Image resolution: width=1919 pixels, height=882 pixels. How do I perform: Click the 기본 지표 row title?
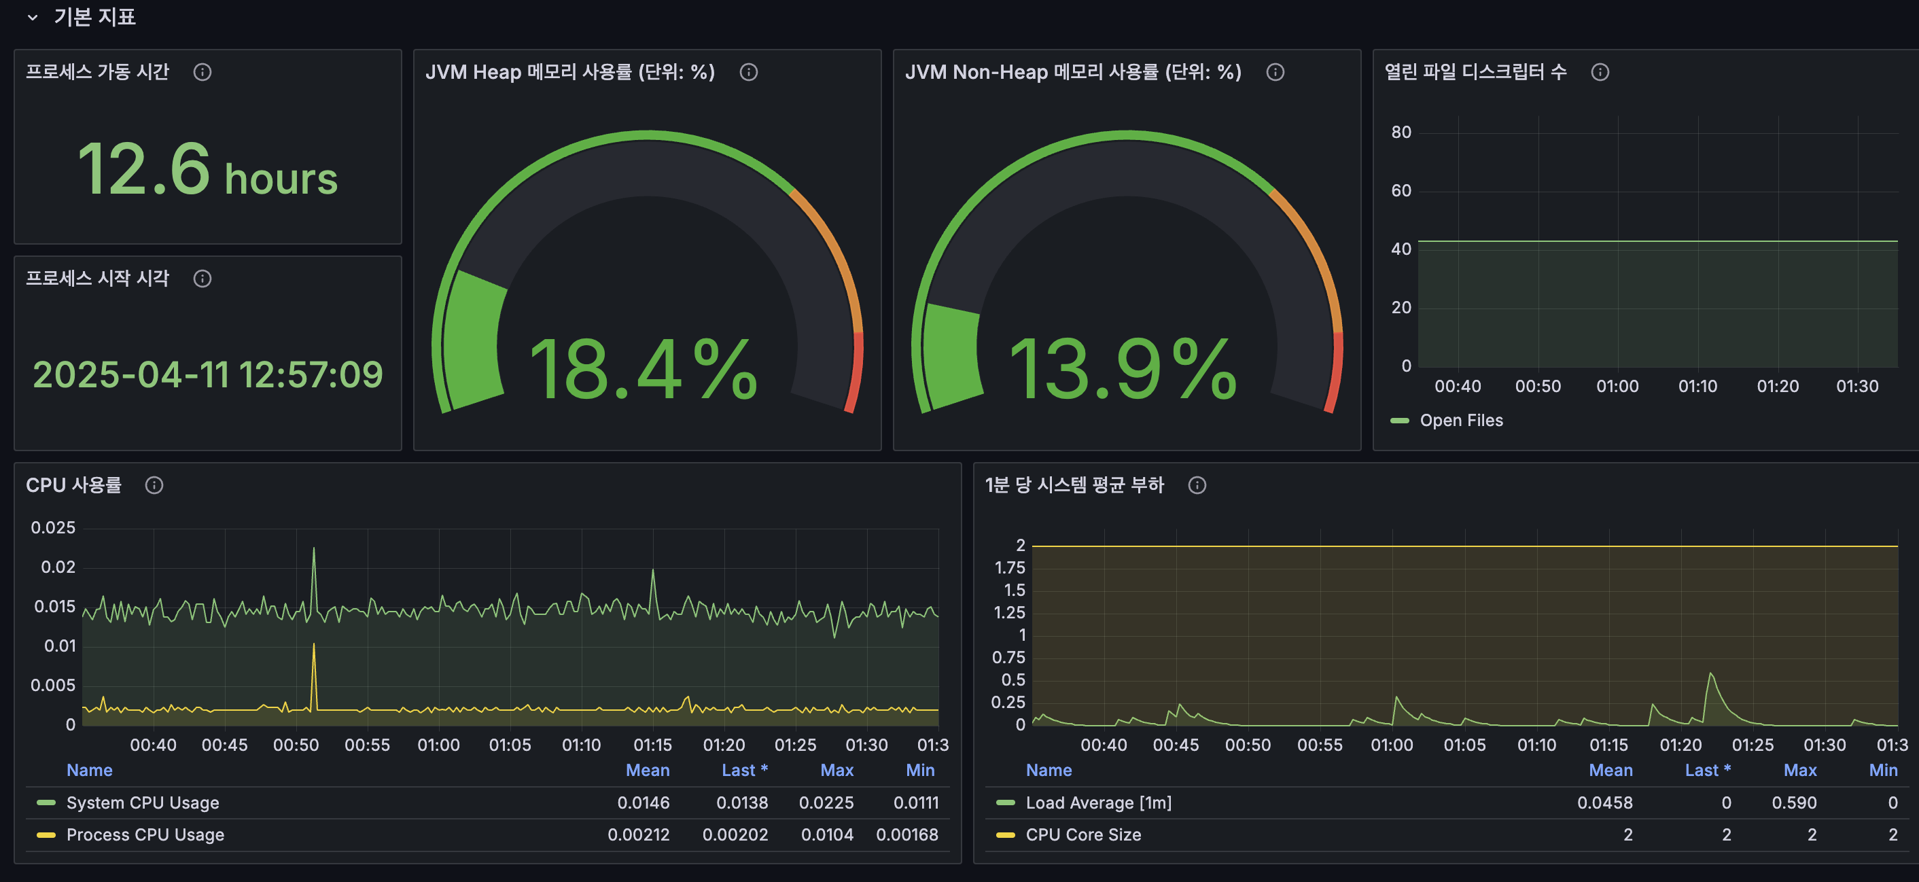click(94, 17)
